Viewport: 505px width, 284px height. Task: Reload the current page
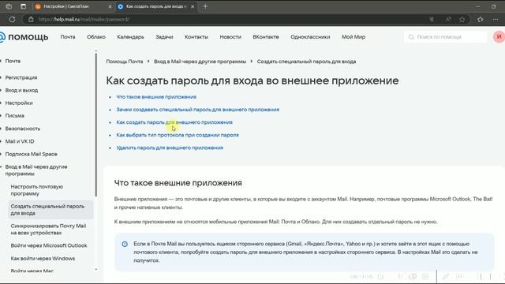coord(13,19)
